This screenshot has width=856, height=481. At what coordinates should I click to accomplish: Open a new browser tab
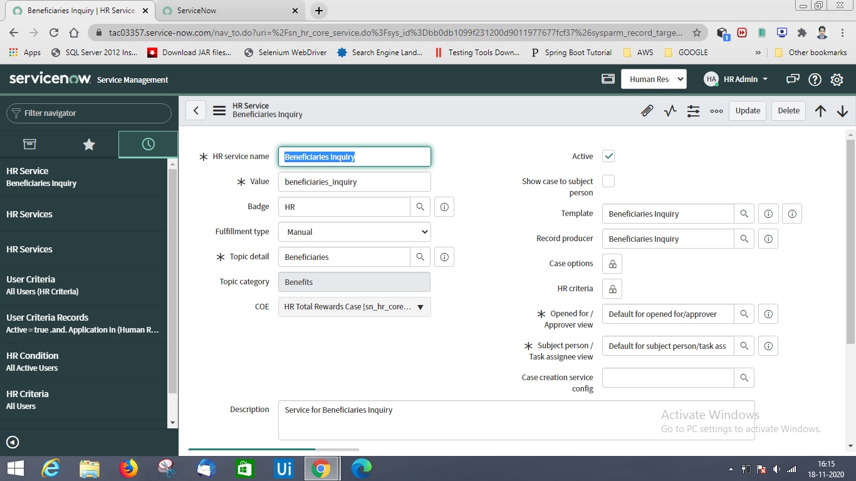(x=318, y=11)
